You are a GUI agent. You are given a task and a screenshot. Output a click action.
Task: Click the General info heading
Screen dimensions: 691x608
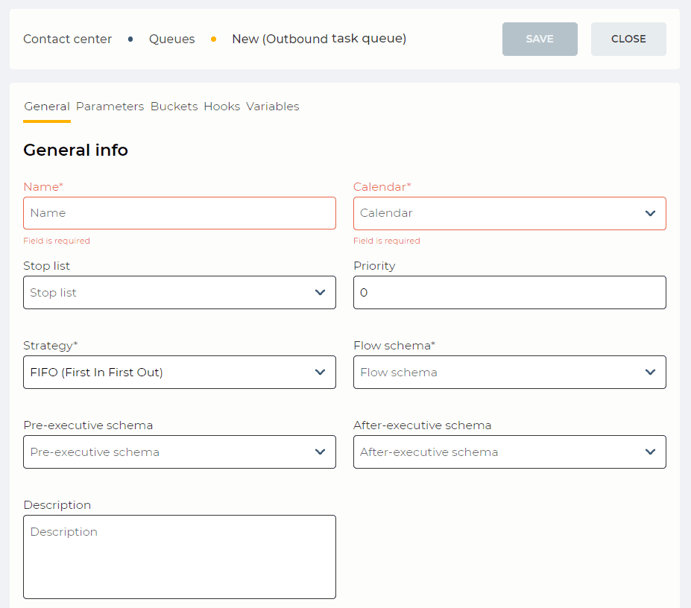[75, 150]
